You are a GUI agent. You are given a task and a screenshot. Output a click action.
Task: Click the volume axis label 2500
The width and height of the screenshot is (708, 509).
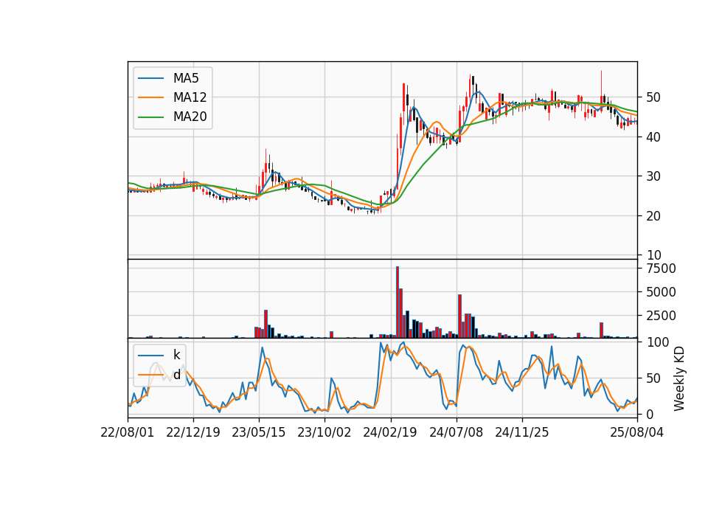661,316
